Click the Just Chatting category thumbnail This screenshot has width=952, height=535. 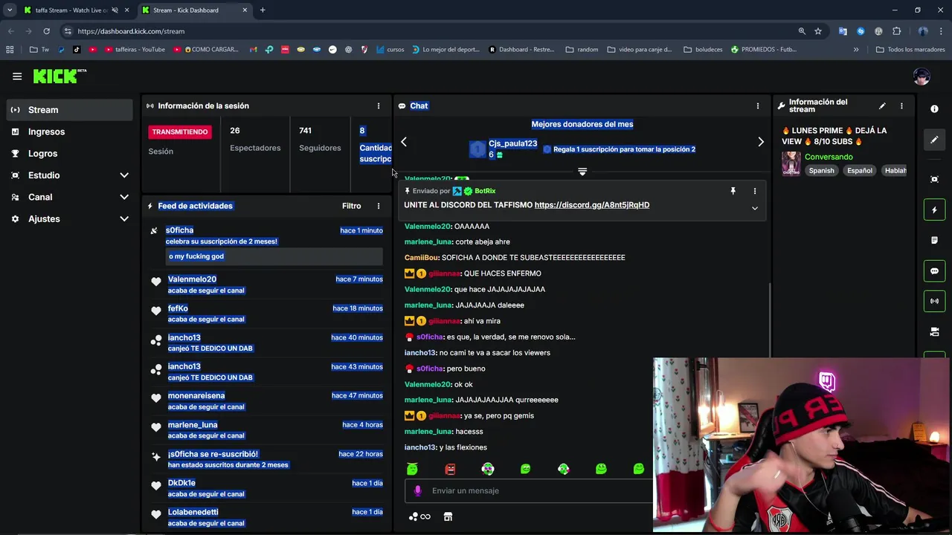point(791,163)
